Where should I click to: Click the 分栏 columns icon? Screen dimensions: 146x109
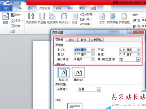point(74,16)
